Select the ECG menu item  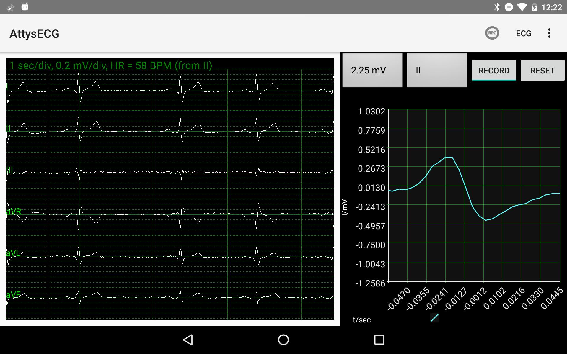point(524,33)
